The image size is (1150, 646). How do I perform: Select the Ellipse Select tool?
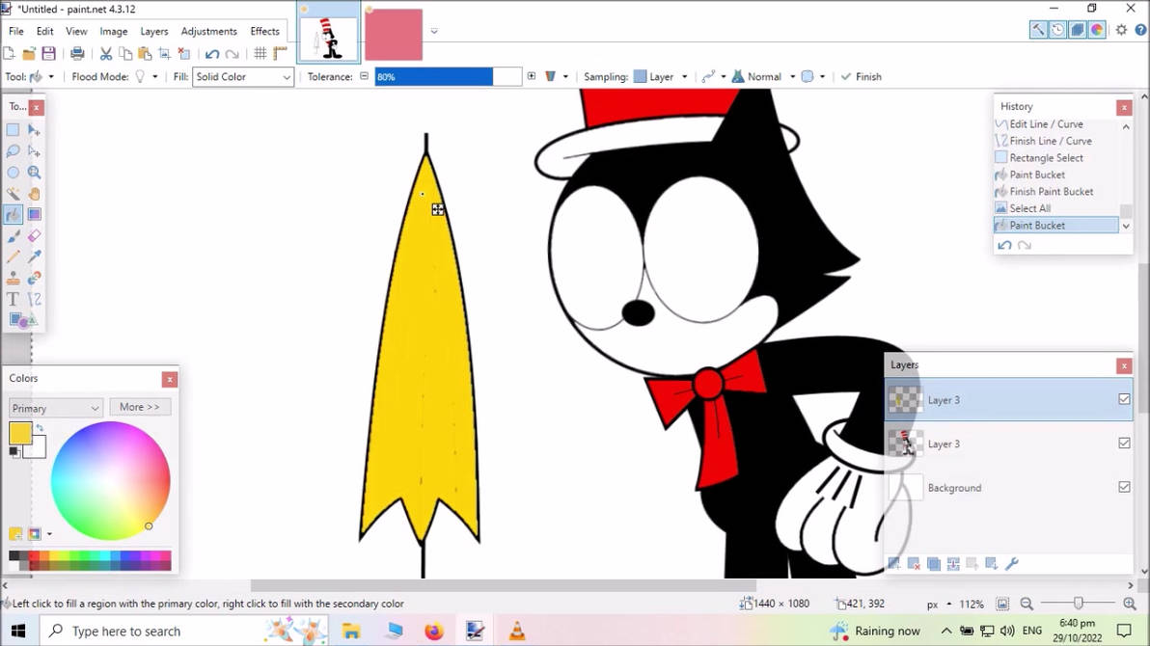tap(14, 173)
